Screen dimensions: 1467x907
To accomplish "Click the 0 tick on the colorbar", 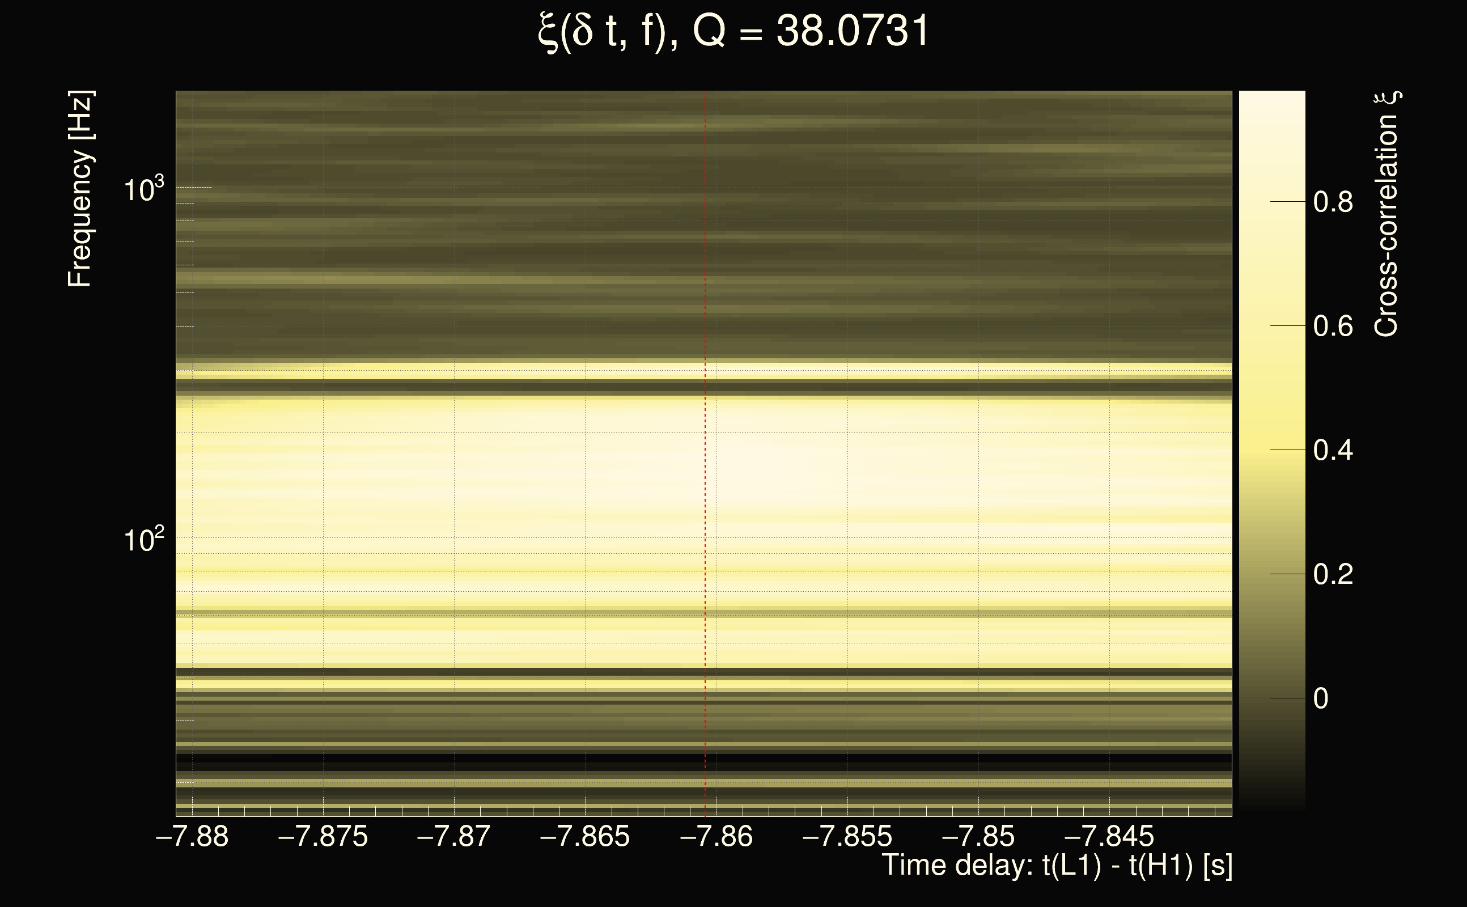I will 1321,698.
